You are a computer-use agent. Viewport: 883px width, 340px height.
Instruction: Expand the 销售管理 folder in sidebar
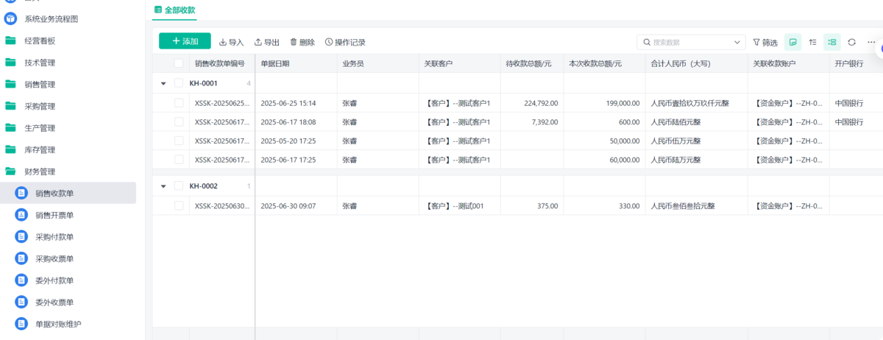click(x=40, y=85)
